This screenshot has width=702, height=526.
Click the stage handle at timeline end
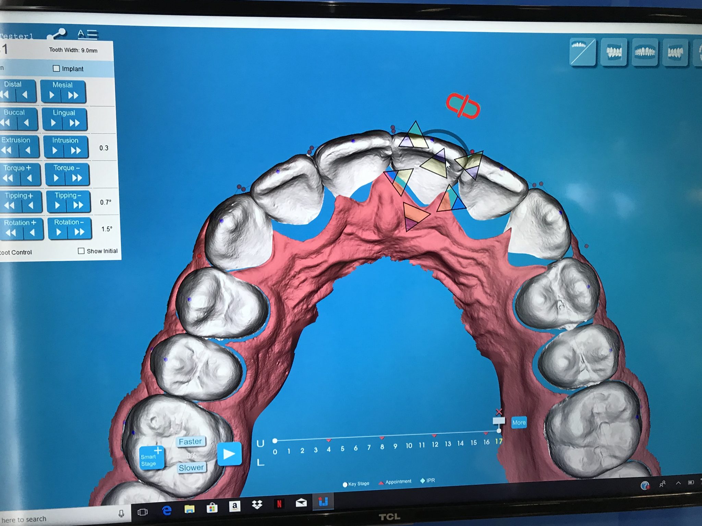tap(499, 421)
